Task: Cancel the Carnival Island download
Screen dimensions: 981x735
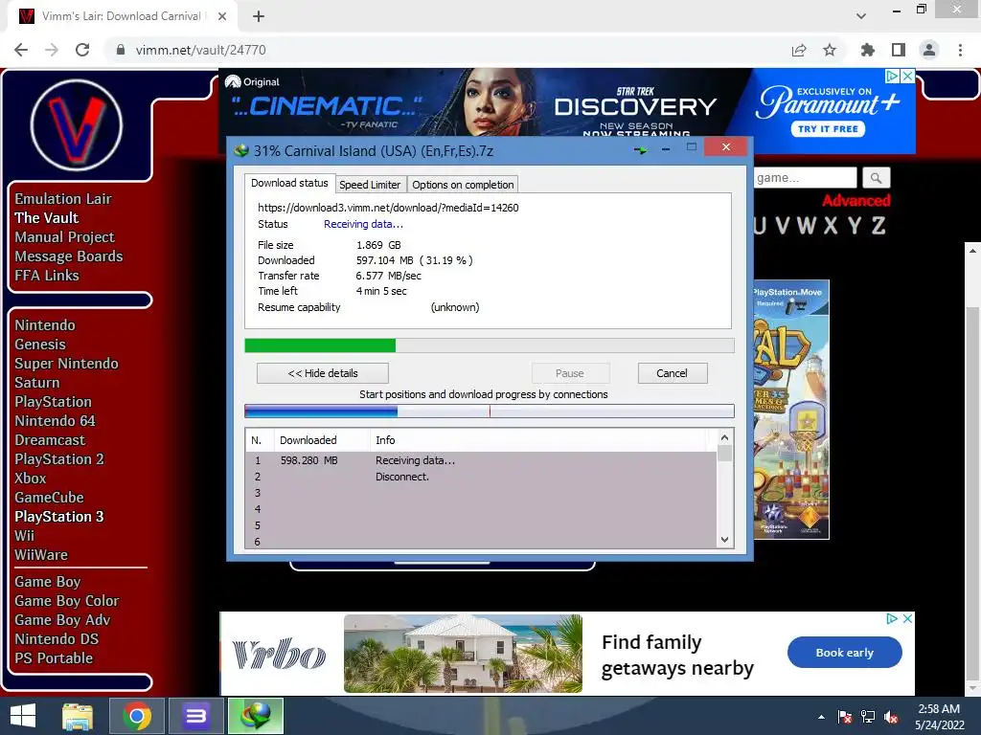Action: [x=672, y=373]
